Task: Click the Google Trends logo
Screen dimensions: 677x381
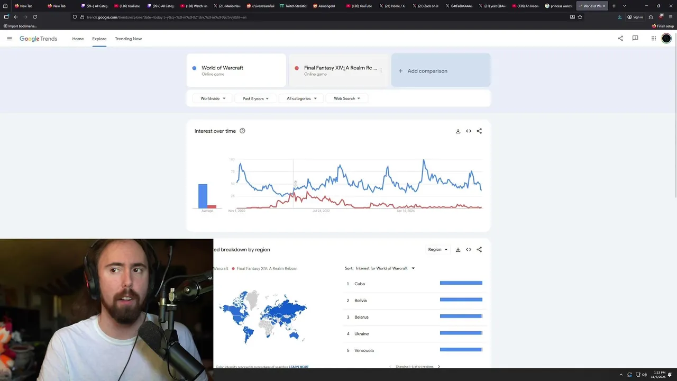Action: pyautogui.click(x=38, y=39)
